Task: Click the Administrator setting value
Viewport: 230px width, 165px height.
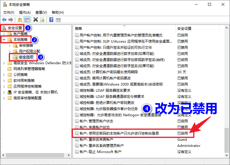Action: pos(189,146)
